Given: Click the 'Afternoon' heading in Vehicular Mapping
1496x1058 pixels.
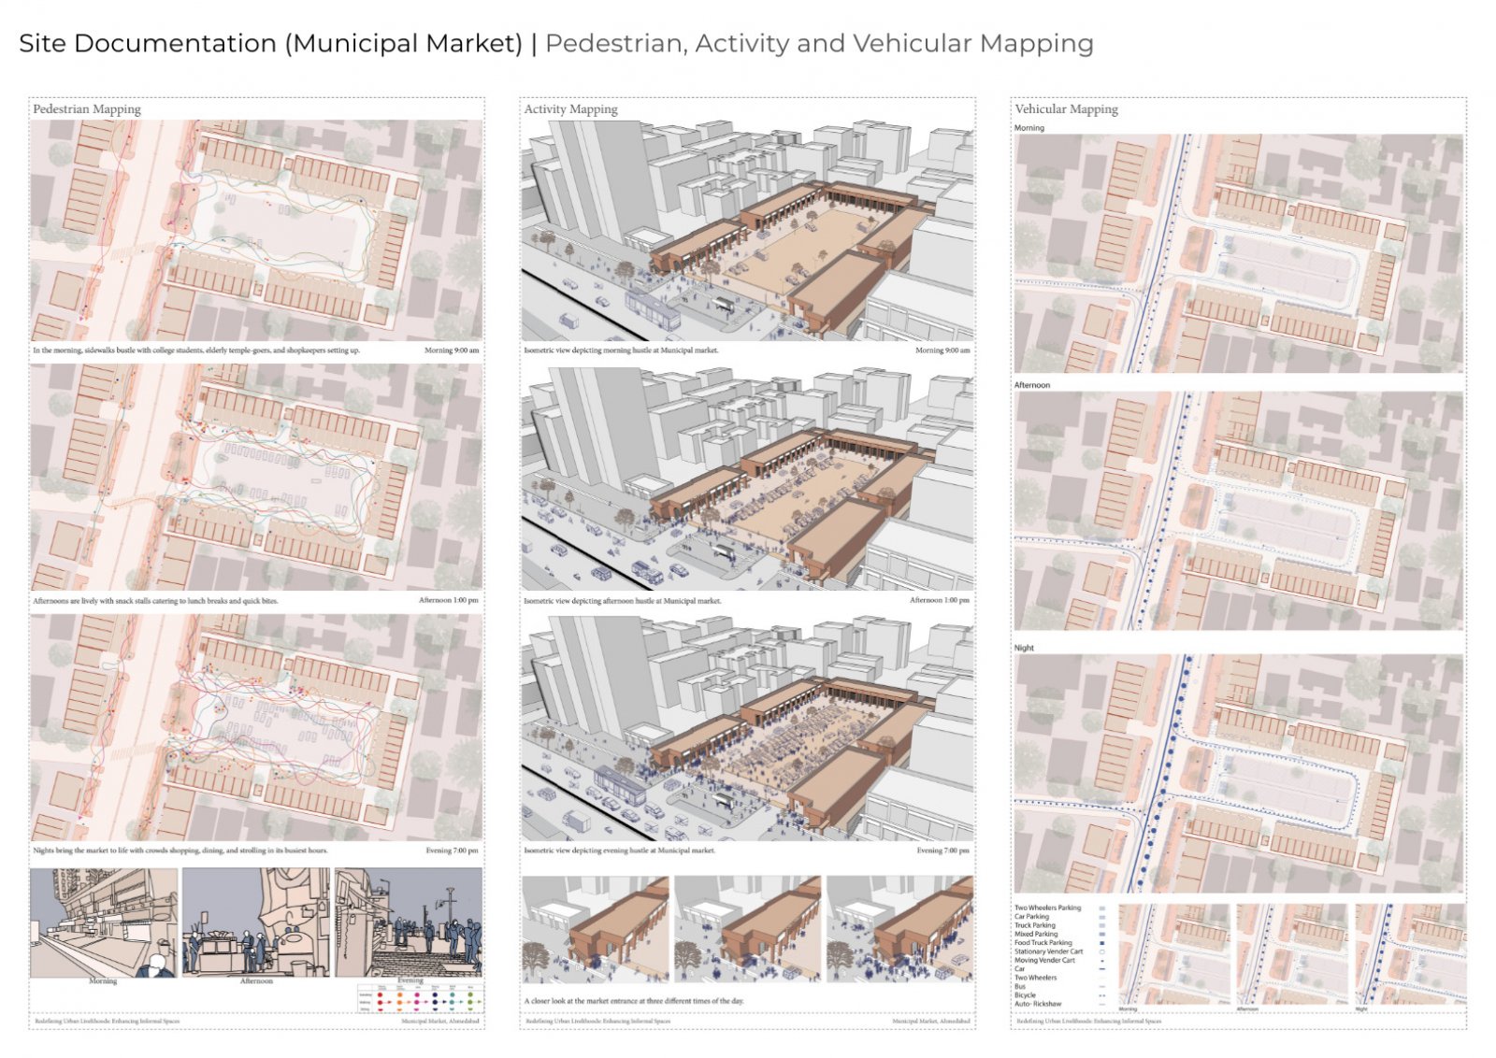Looking at the screenshot, I should click(1032, 385).
